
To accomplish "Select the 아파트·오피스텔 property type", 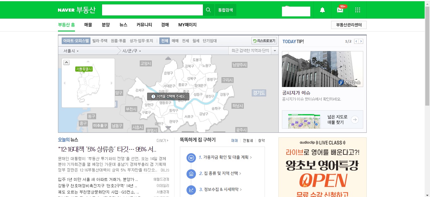I will click(x=76, y=41).
